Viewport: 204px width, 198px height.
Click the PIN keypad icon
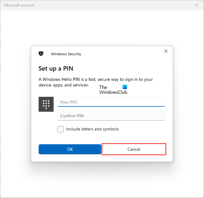pos(46,104)
